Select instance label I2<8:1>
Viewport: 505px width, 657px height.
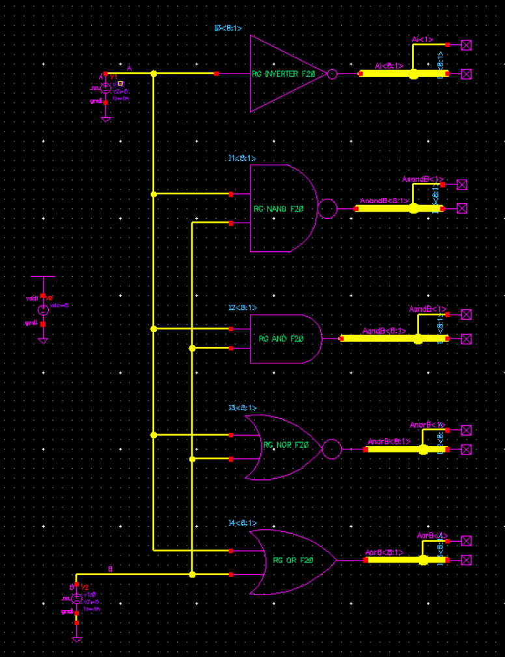click(x=243, y=307)
